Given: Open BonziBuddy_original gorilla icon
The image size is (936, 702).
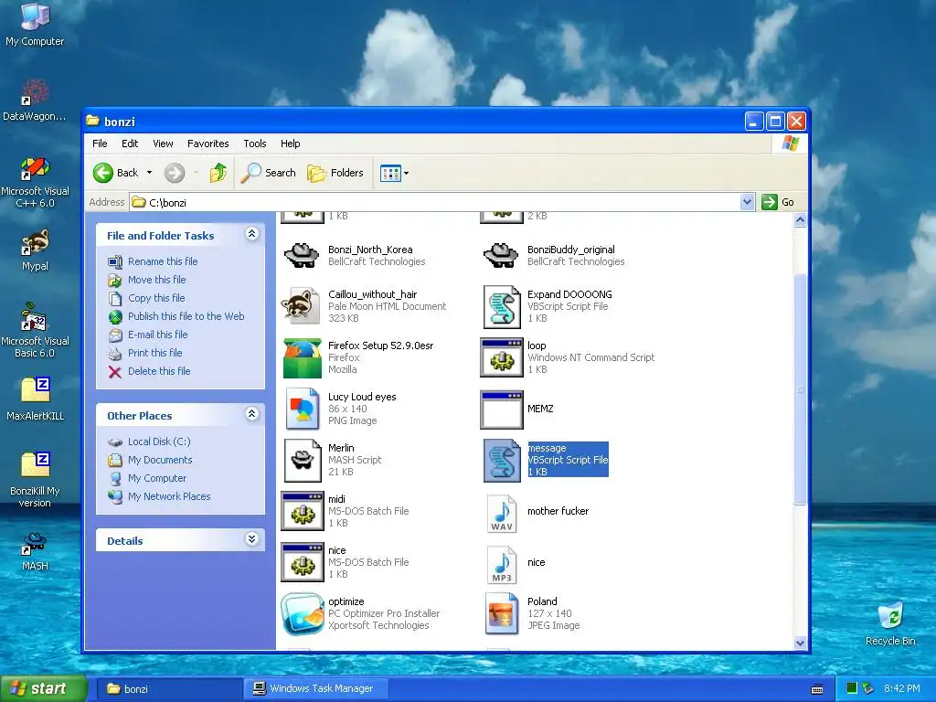Looking at the screenshot, I should click(x=501, y=256).
